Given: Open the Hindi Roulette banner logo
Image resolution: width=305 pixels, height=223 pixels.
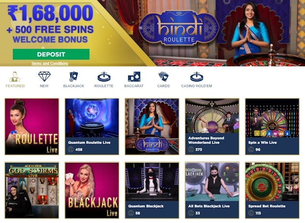Looking at the screenshot, I should pyautogui.click(x=179, y=28).
